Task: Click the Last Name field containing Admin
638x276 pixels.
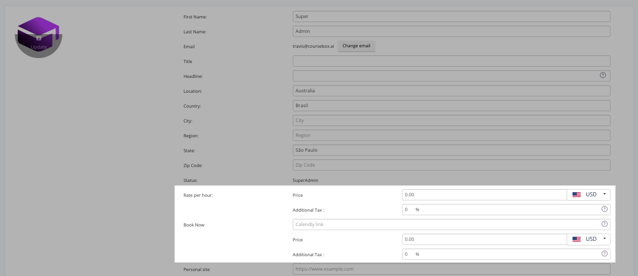Action: pyautogui.click(x=451, y=32)
